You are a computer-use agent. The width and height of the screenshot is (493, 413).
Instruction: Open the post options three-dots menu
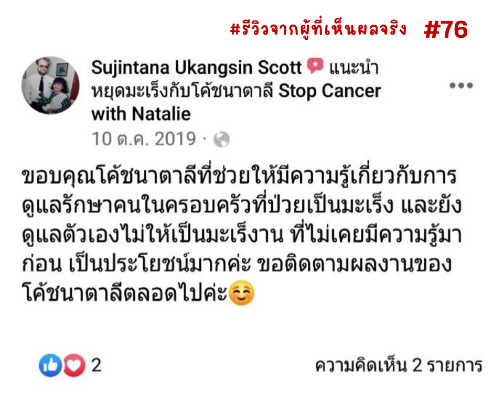461,85
